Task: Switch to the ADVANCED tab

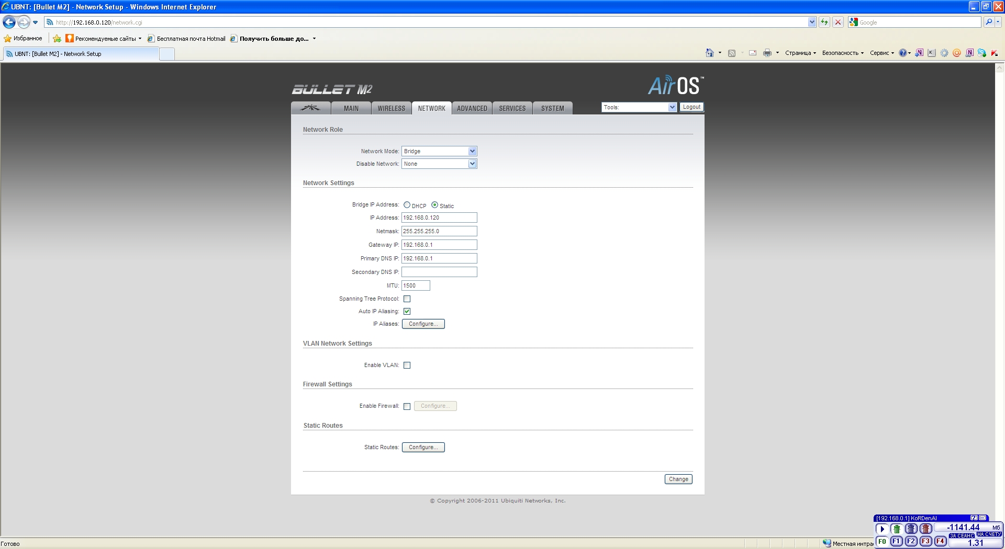Action: tap(472, 108)
